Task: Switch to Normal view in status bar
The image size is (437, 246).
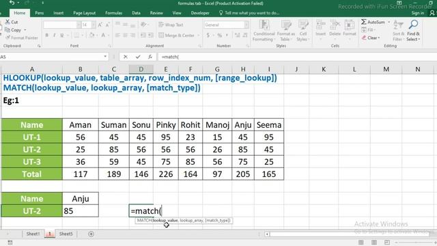Action: [x=361, y=243]
